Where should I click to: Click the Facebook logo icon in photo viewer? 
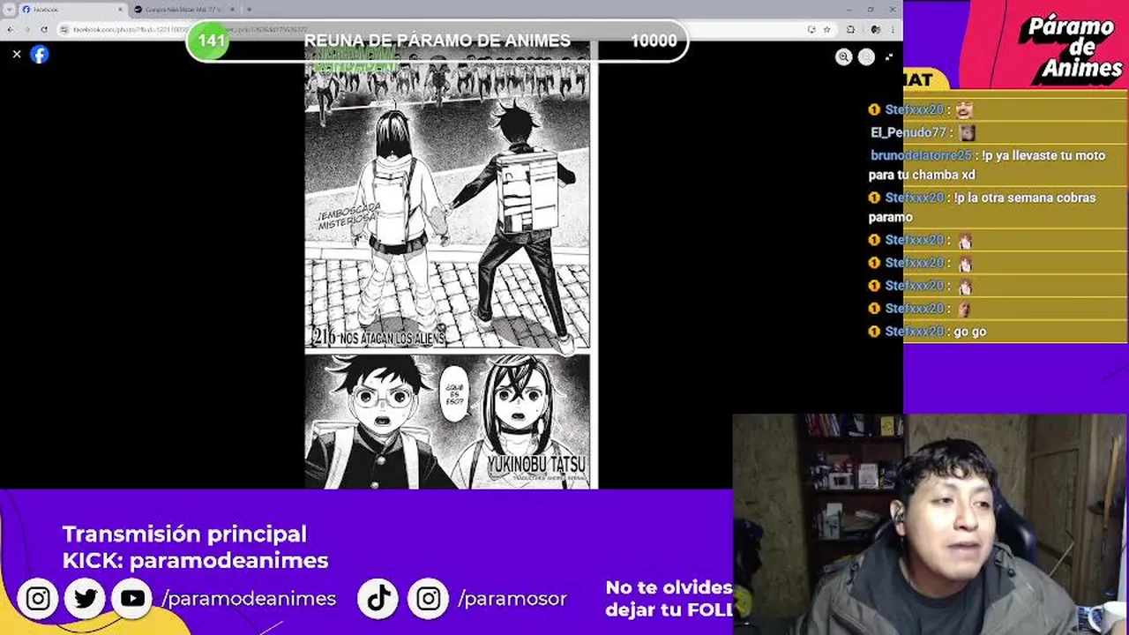coord(40,55)
